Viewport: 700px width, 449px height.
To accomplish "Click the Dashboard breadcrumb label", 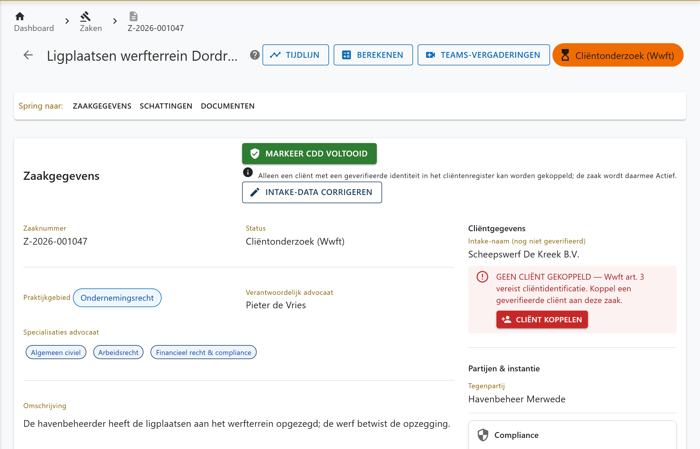I will [x=34, y=28].
